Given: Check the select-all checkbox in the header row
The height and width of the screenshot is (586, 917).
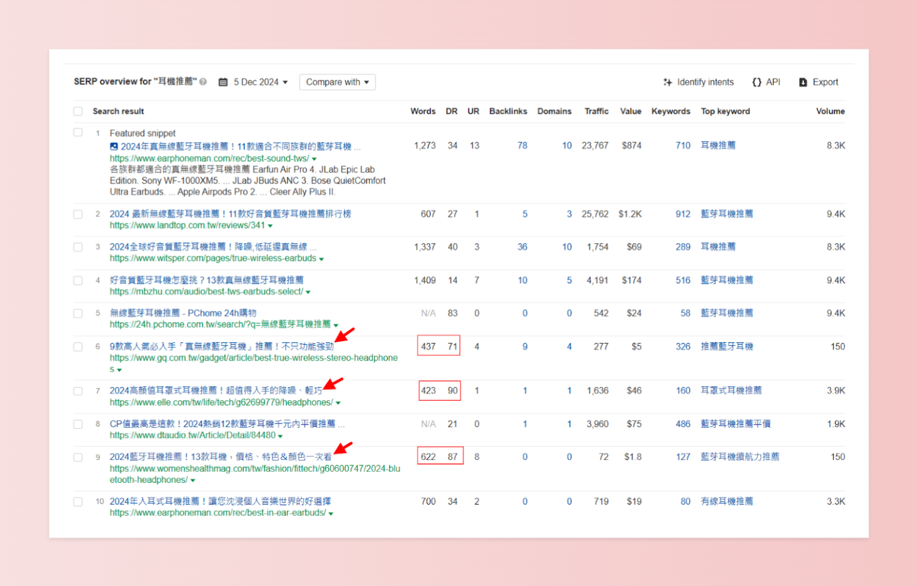Looking at the screenshot, I should (x=78, y=111).
